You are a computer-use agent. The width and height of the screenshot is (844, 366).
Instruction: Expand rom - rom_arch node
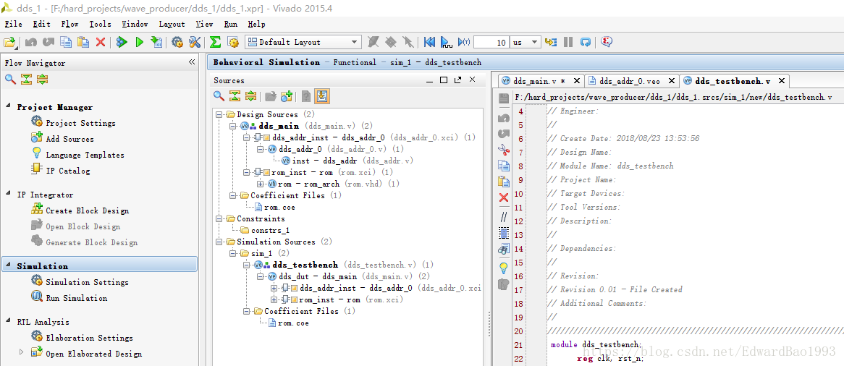260,184
